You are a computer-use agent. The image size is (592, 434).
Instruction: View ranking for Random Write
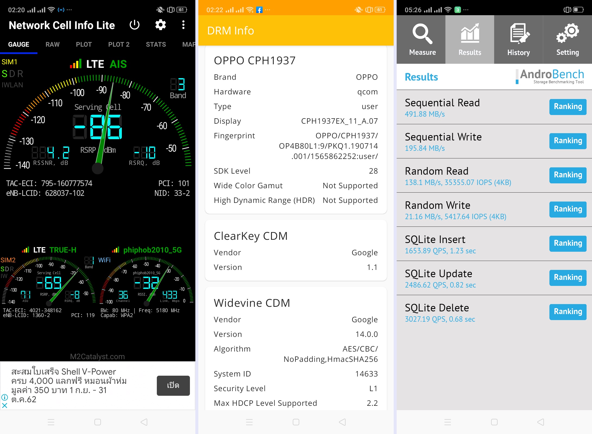pyautogui.click(x=568, y=209)
